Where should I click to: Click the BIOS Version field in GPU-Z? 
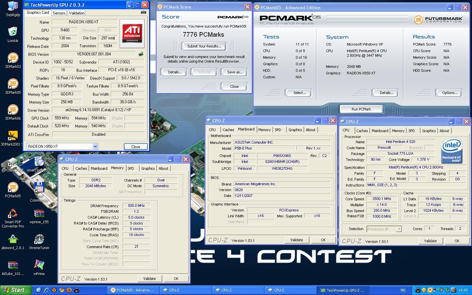coord(94,54)
